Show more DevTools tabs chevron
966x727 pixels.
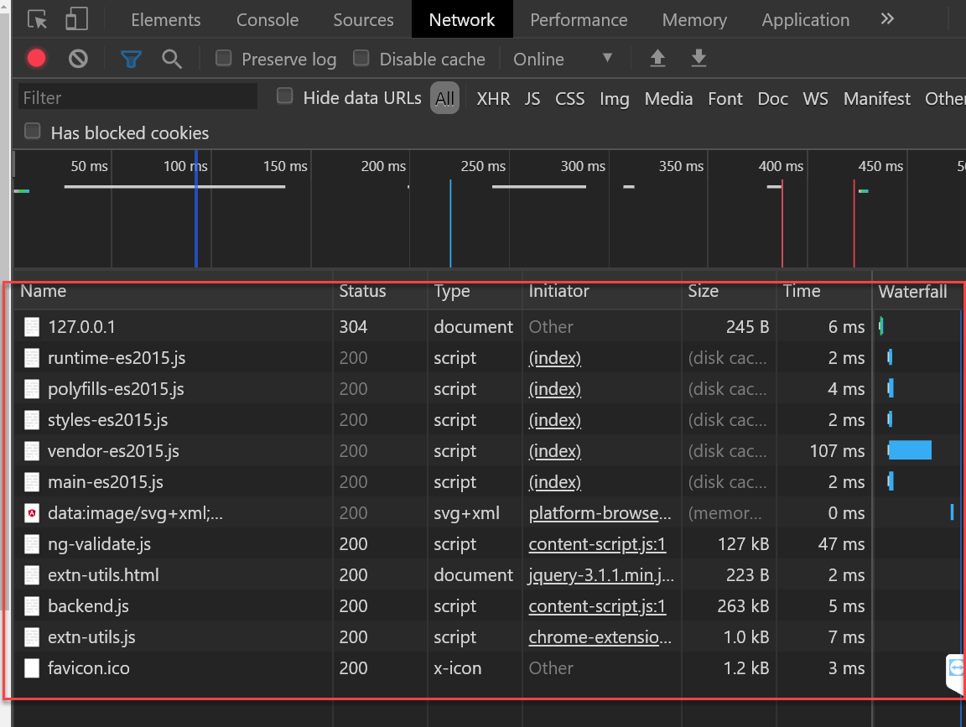coord(887,19)
